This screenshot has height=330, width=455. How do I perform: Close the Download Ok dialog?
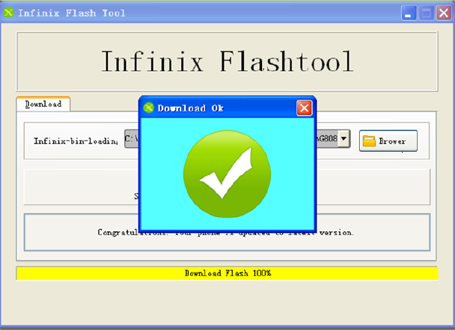point(304,108)
